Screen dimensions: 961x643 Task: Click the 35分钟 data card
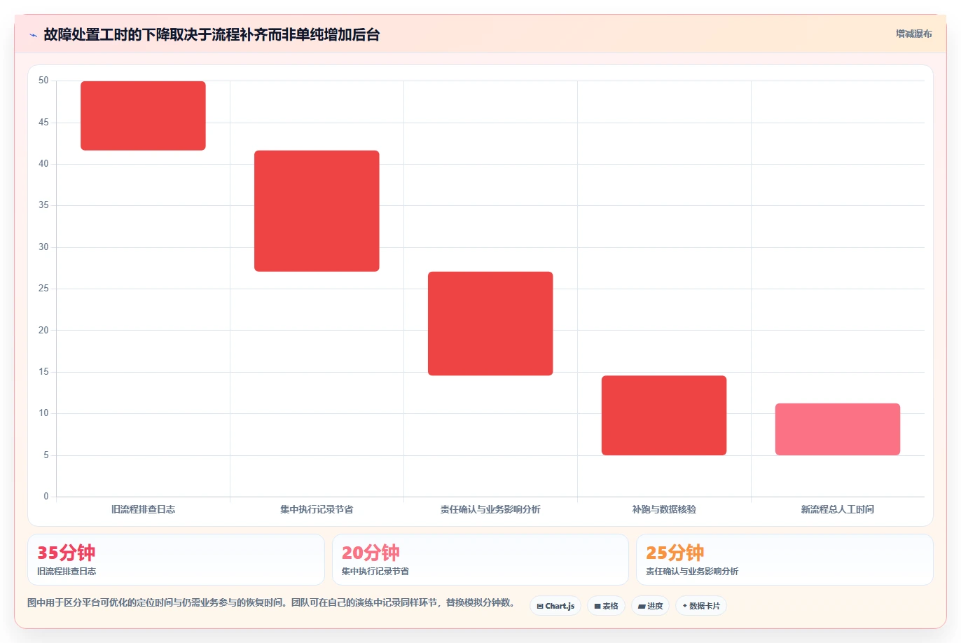point(176,560)
